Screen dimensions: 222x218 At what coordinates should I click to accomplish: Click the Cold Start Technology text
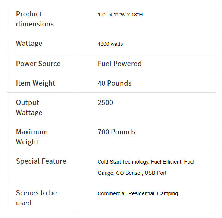[123, 162]
